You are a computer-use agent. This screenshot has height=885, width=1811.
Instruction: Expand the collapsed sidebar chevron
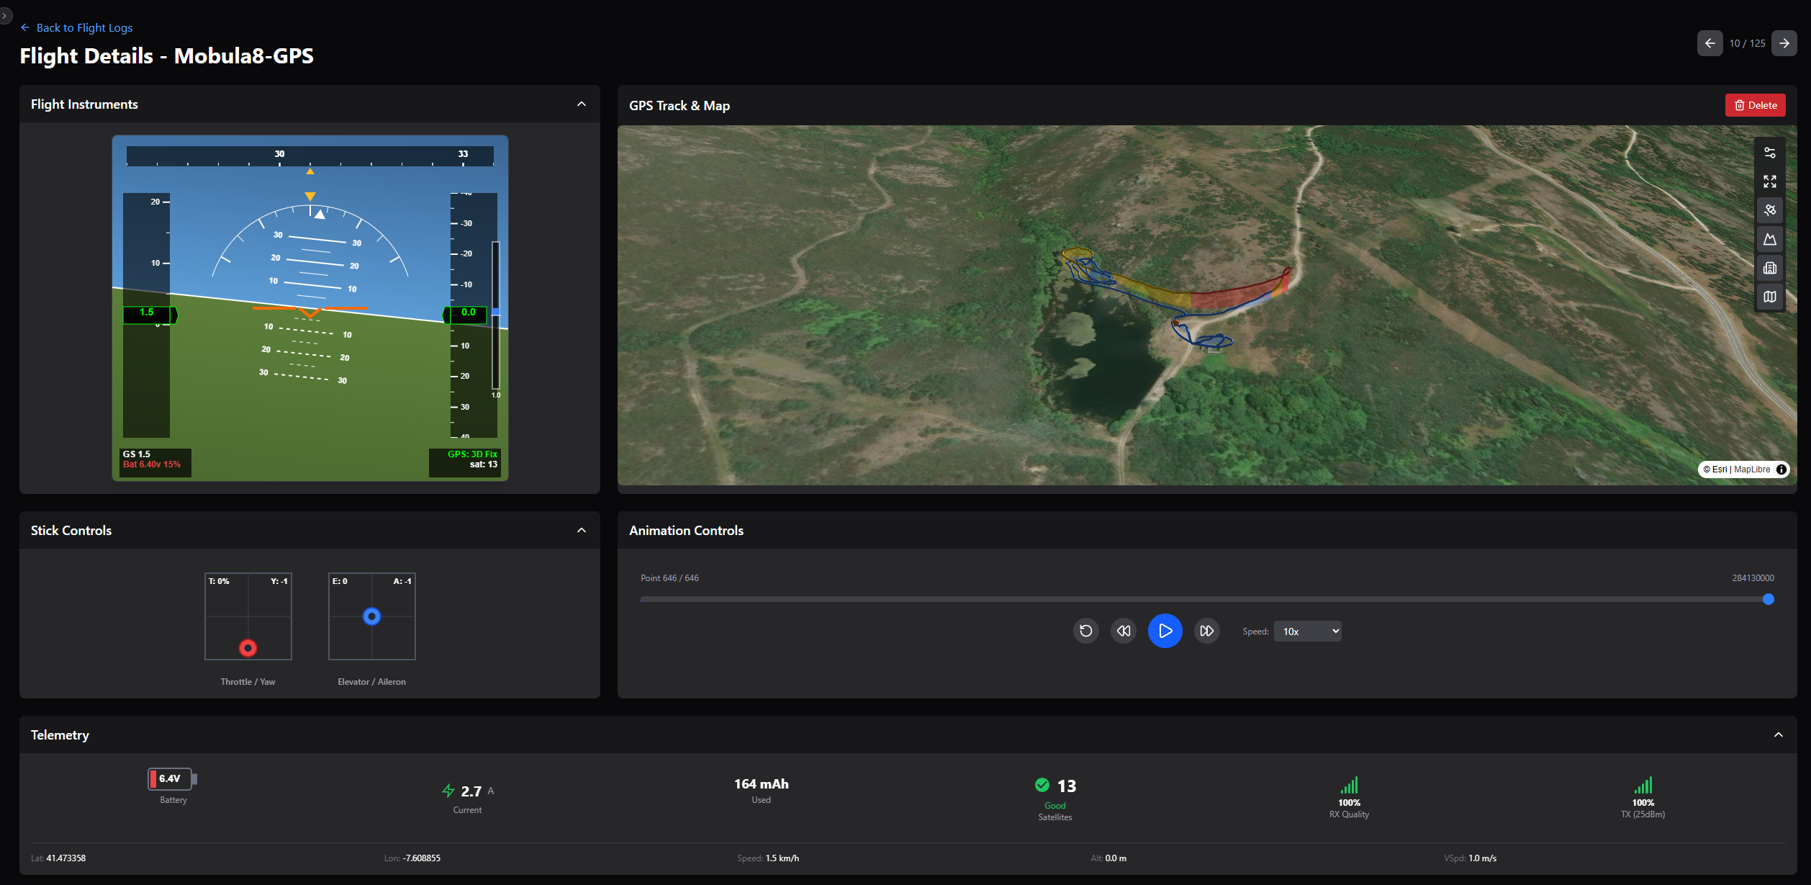4,15
